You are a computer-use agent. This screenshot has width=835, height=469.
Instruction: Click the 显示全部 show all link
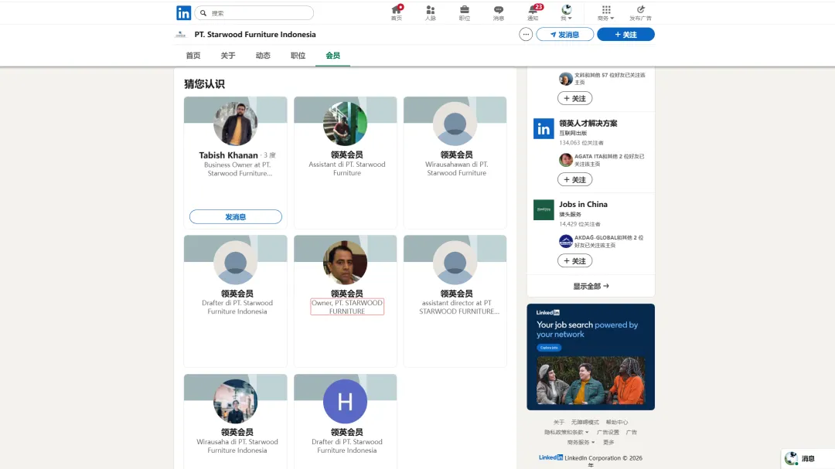click(x=590, y=285)
